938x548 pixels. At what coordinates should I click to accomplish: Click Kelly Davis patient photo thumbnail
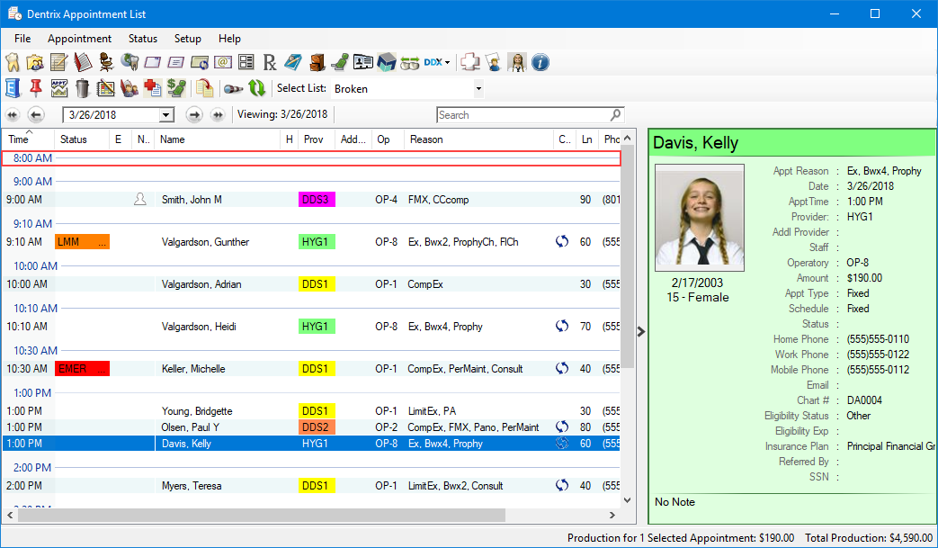[x=700, y=219]
